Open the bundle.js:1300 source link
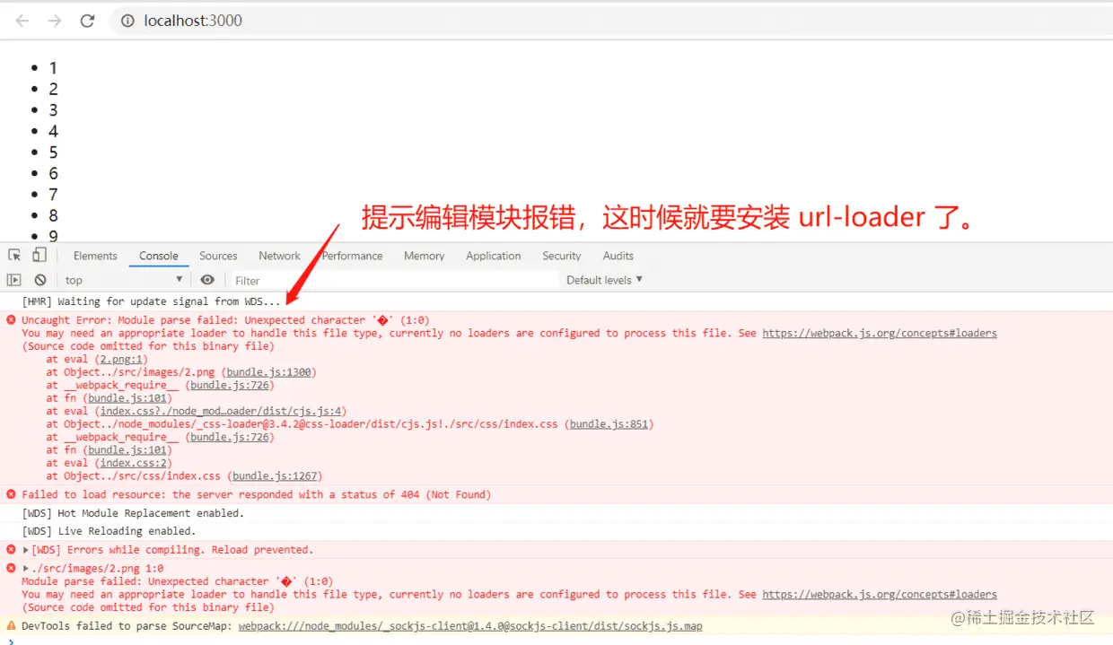Image resolution: width=1113 pixels, height=645 pixels. click(x=269, y=371)
